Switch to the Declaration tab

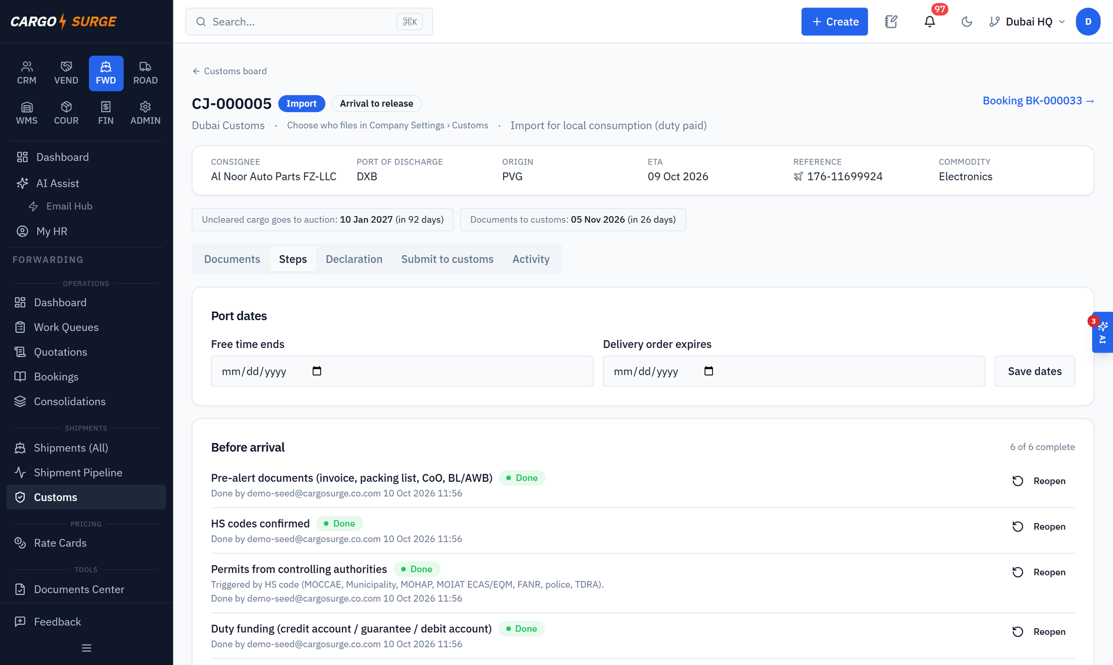(x=354, y=259)
